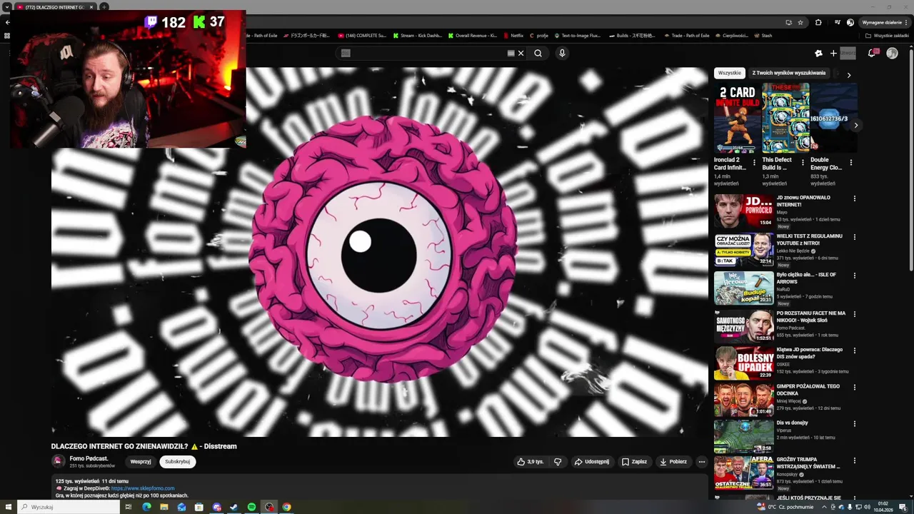This screenshot has width=914, height=514.
Task: Open the Fomo Podcast channel avatar
Action: click(59, 462)
